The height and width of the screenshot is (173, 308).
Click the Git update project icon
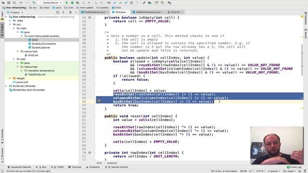(x=115, y=3)
